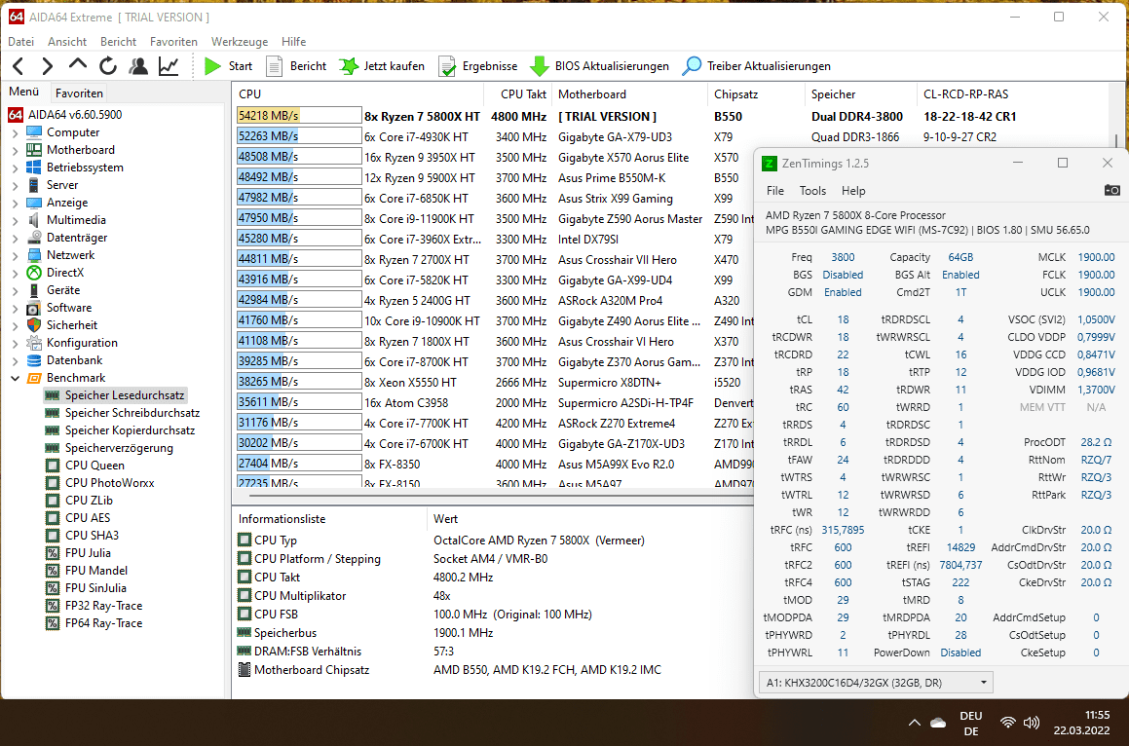Open the A1 memory module dropdown in ZenTimings

click(876, 683)
